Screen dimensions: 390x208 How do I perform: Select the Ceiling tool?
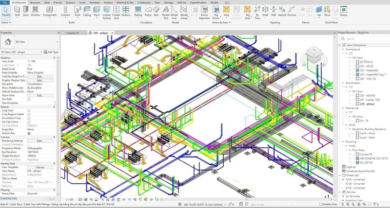pyautogui.click(x=87, y=12)
